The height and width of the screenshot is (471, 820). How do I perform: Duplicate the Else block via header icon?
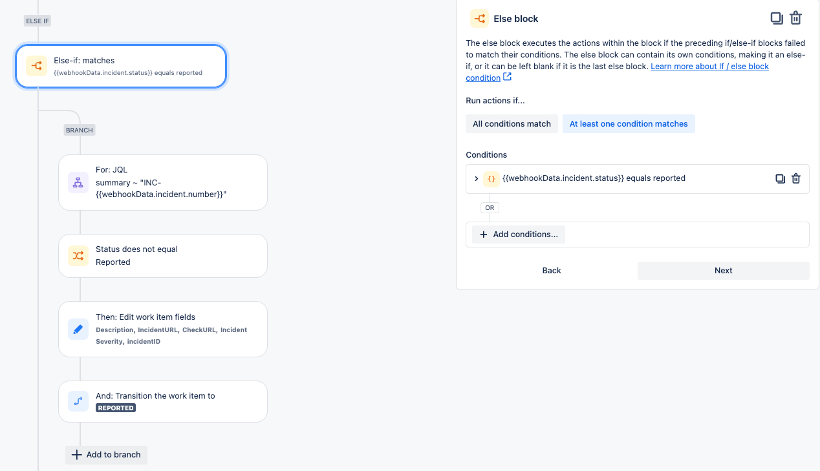pyautogui.click(x=777, y=19)
